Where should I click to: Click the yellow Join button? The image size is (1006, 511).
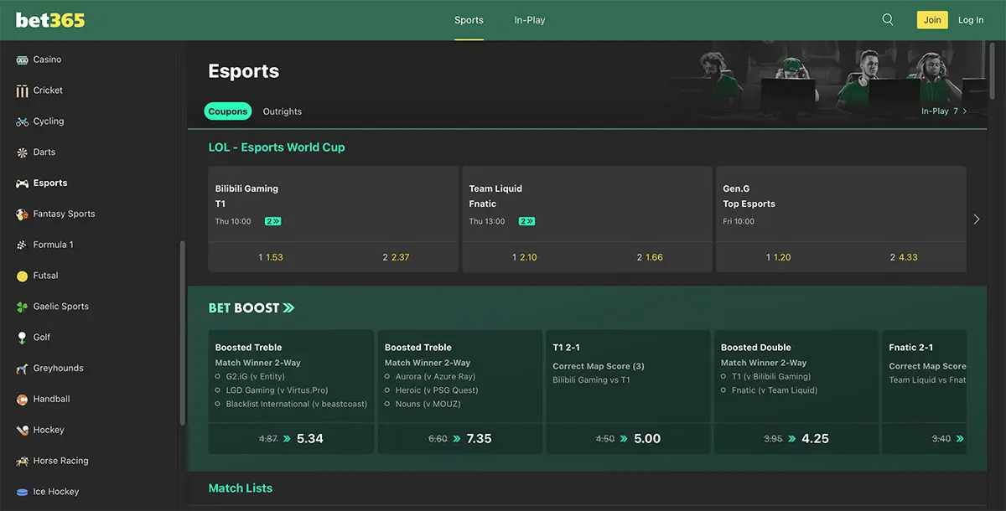932,20
